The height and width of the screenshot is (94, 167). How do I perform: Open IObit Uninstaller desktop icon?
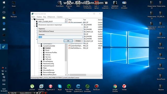tap(87, 88)
